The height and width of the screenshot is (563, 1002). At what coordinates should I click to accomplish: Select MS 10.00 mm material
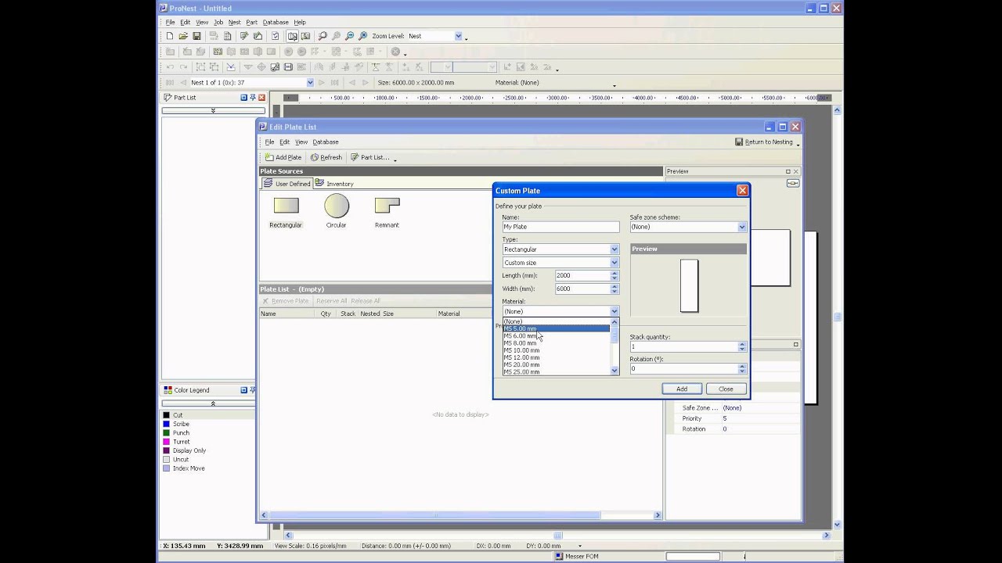(556, 350)
